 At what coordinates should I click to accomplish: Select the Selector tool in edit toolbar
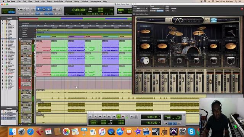[x=44, y=9]
